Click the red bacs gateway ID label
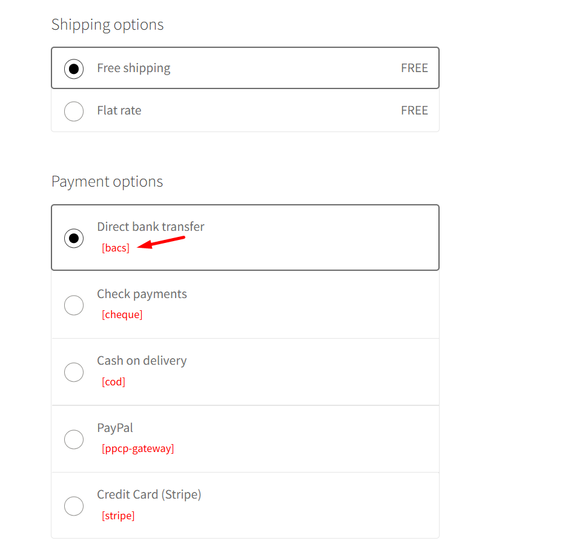 point(116,247)
